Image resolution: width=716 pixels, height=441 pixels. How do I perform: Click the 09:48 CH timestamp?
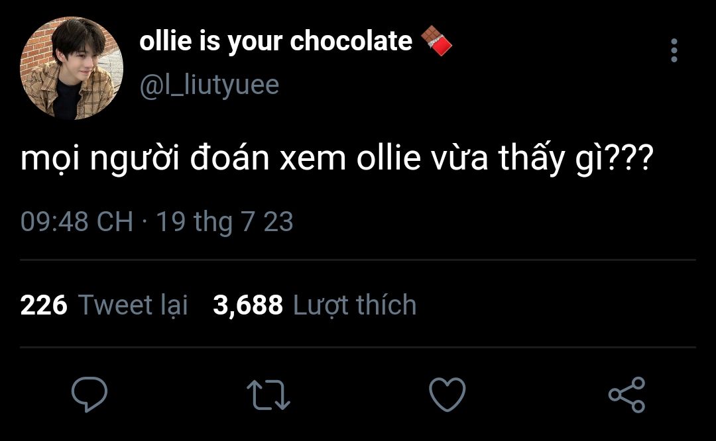tap(77, 222)
